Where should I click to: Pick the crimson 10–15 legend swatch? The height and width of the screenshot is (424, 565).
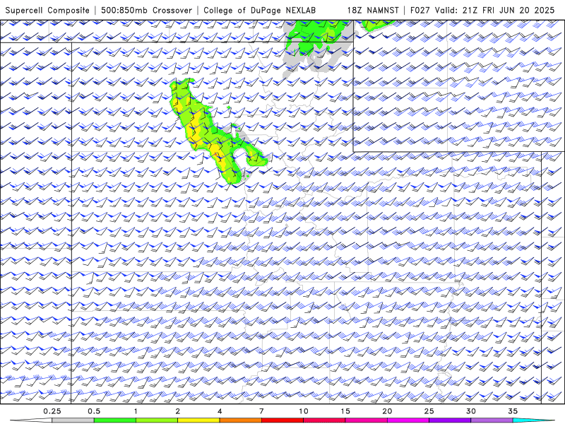coord(324,420)
